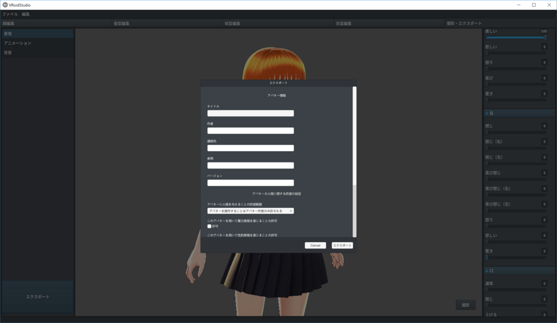Click the エクスポート dialog title text
This screenshot has width=557, height=323.
pyautogui.click(x=278, y=83)
